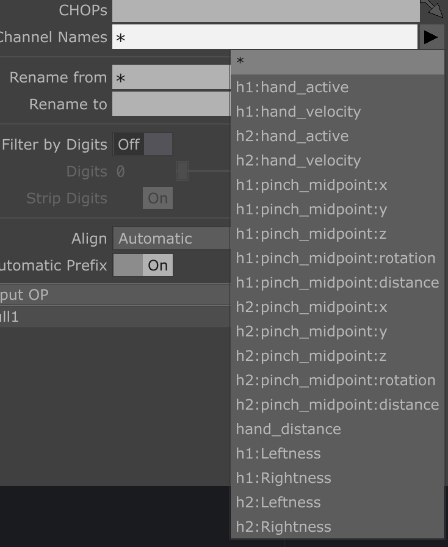Click the CHOPs input field

(265, 10)
